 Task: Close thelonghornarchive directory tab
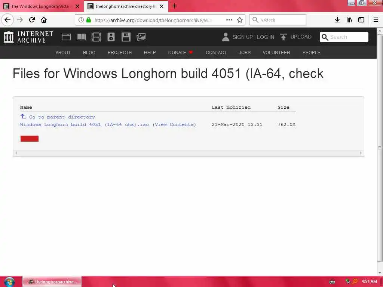[162, 6]
